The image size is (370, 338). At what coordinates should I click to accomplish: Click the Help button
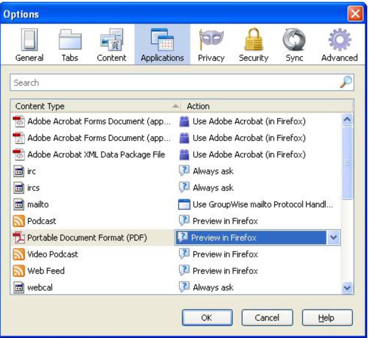click(x=327, y=318)
